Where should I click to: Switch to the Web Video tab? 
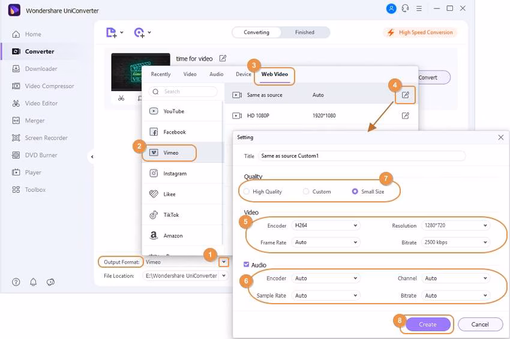275,74
